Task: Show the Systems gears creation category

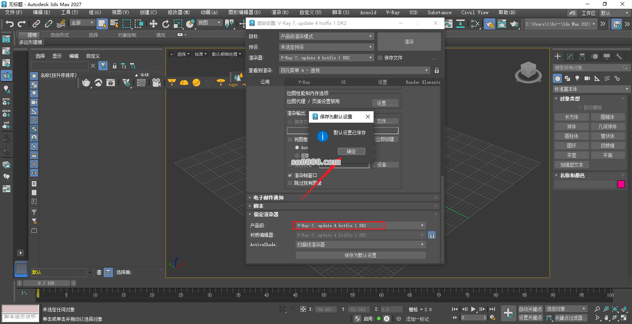Action: (x=617, y=78)
